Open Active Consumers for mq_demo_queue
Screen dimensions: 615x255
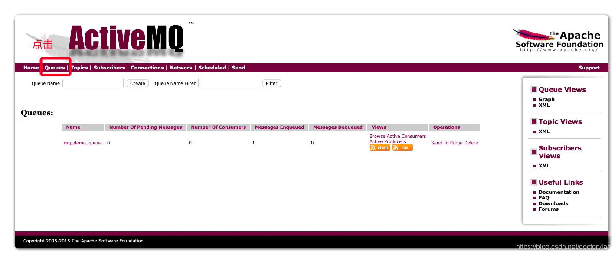pos(406,136)
